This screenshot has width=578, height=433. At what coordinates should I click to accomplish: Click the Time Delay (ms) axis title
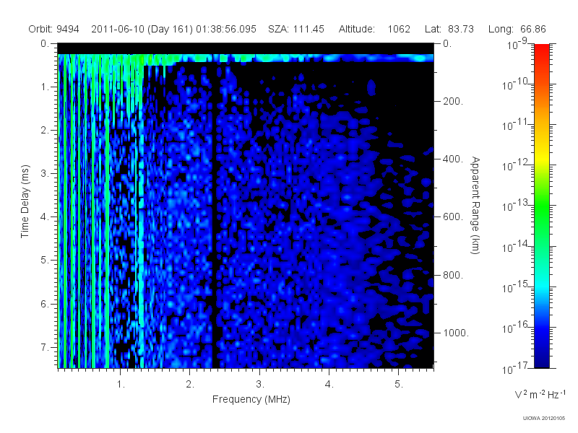tap(25, 201)
